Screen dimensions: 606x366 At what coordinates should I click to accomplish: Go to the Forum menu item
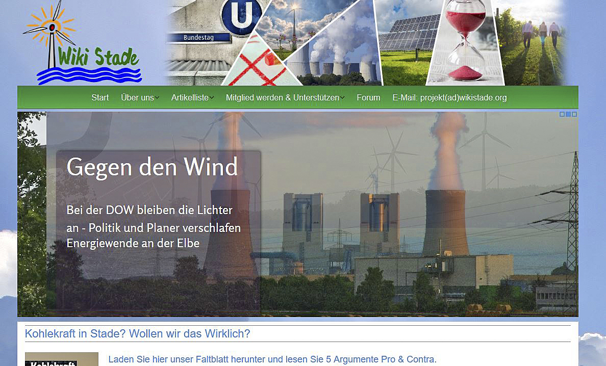pos(368,98)
